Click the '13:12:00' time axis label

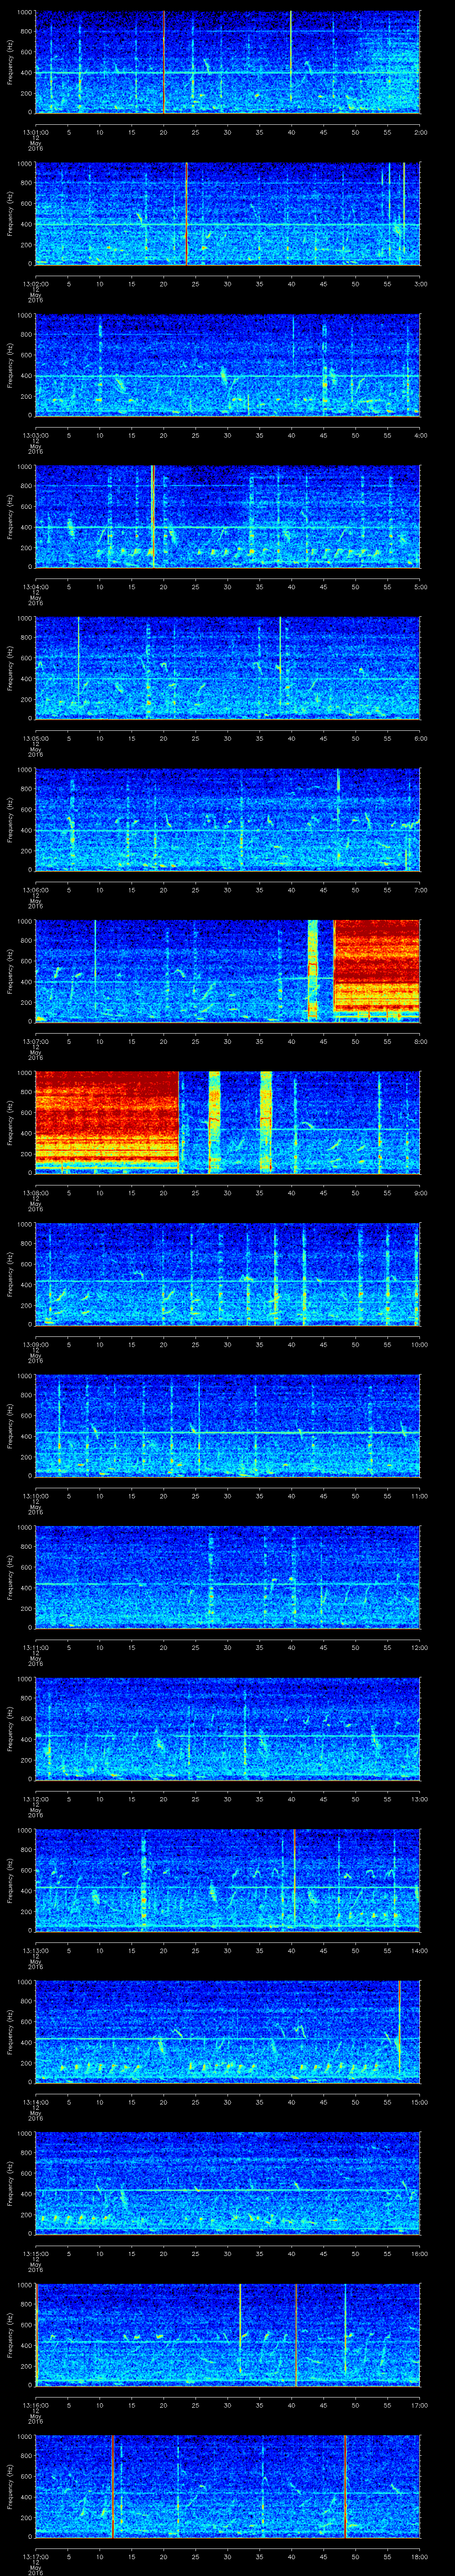[35, 1798]
